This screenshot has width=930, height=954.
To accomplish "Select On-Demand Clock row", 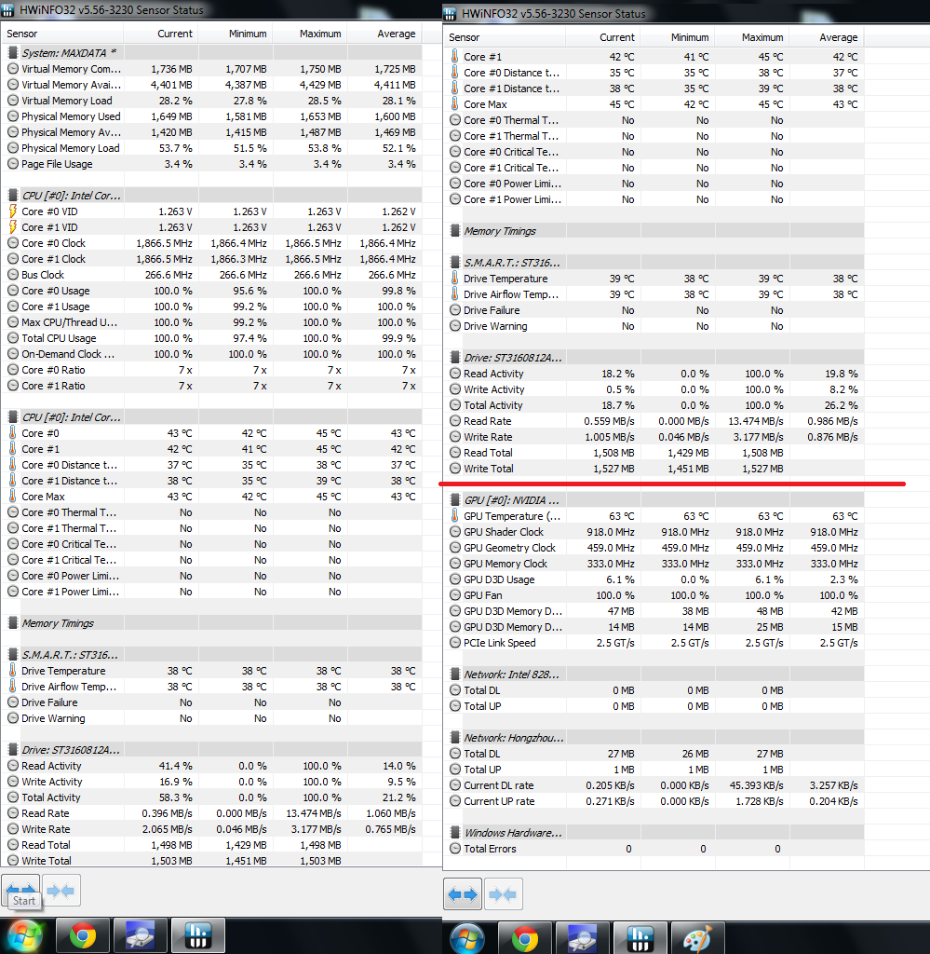I will pyautogui.click(x=212, y=353).
